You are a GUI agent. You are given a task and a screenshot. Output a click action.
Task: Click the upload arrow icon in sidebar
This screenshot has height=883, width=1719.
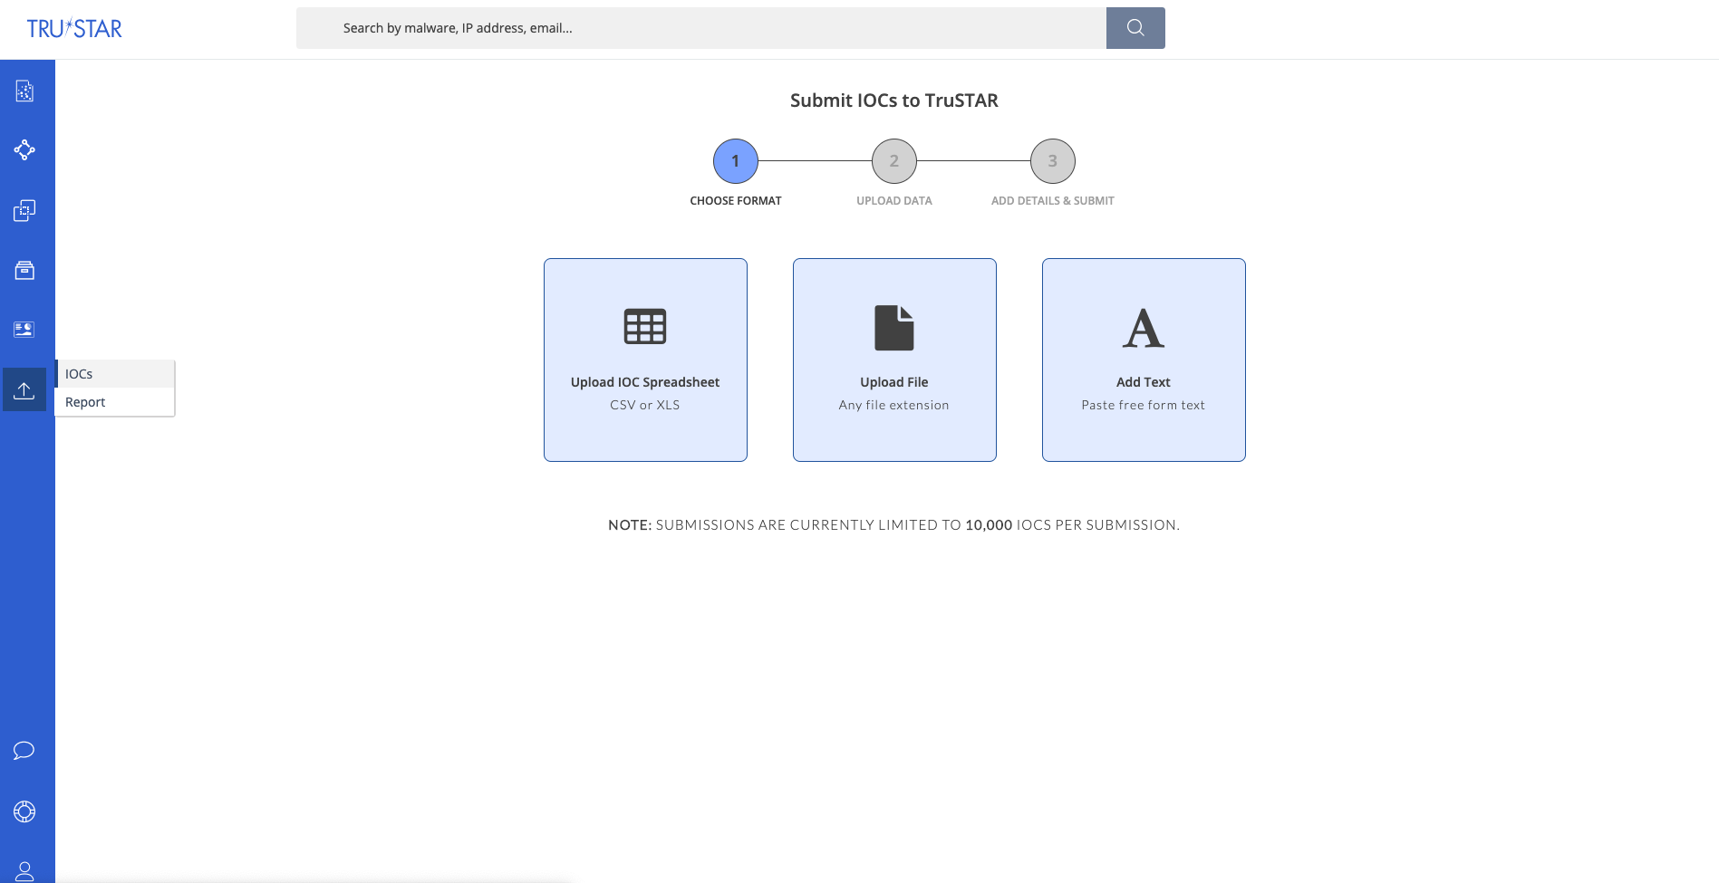coord(24,389)
